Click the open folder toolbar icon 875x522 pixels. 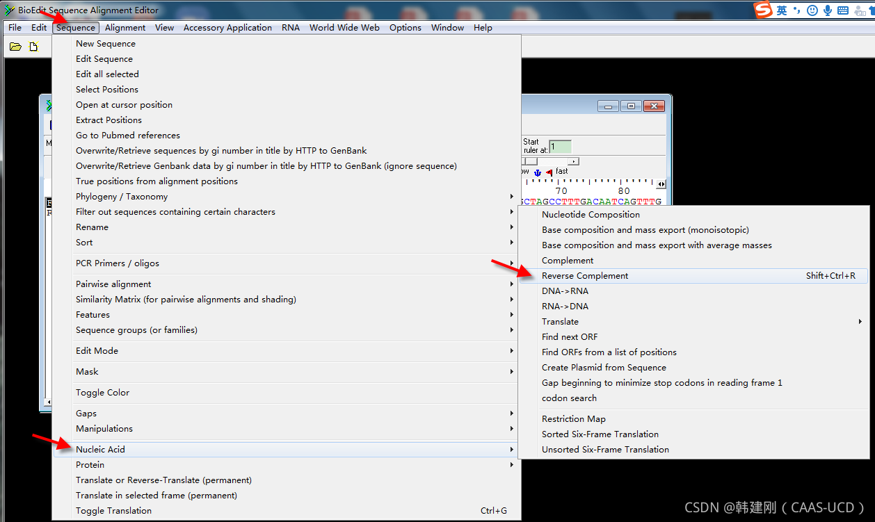[x=15, y=47]
